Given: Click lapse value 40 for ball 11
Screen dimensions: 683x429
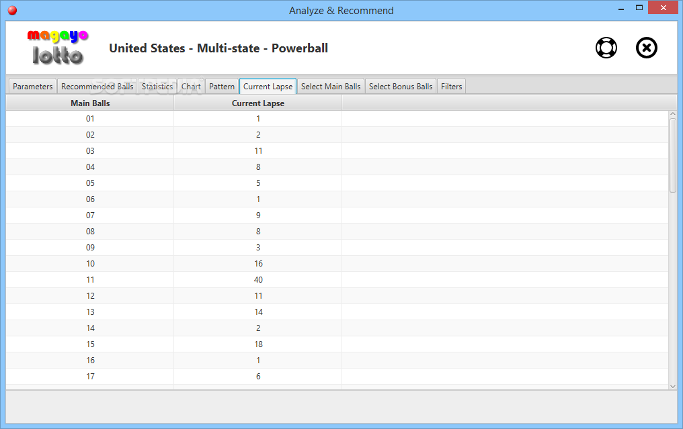Looking at the screenshot, I should pyautogui.click(x=258, y=280).
